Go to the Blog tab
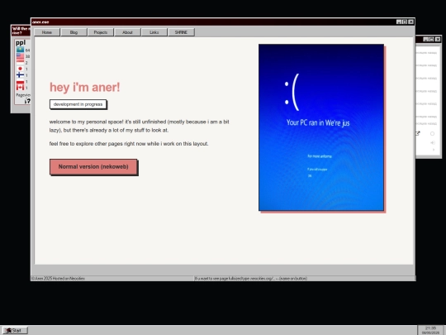Image resolution: width=446 pixels, height=335 pixels. [74, 32]
